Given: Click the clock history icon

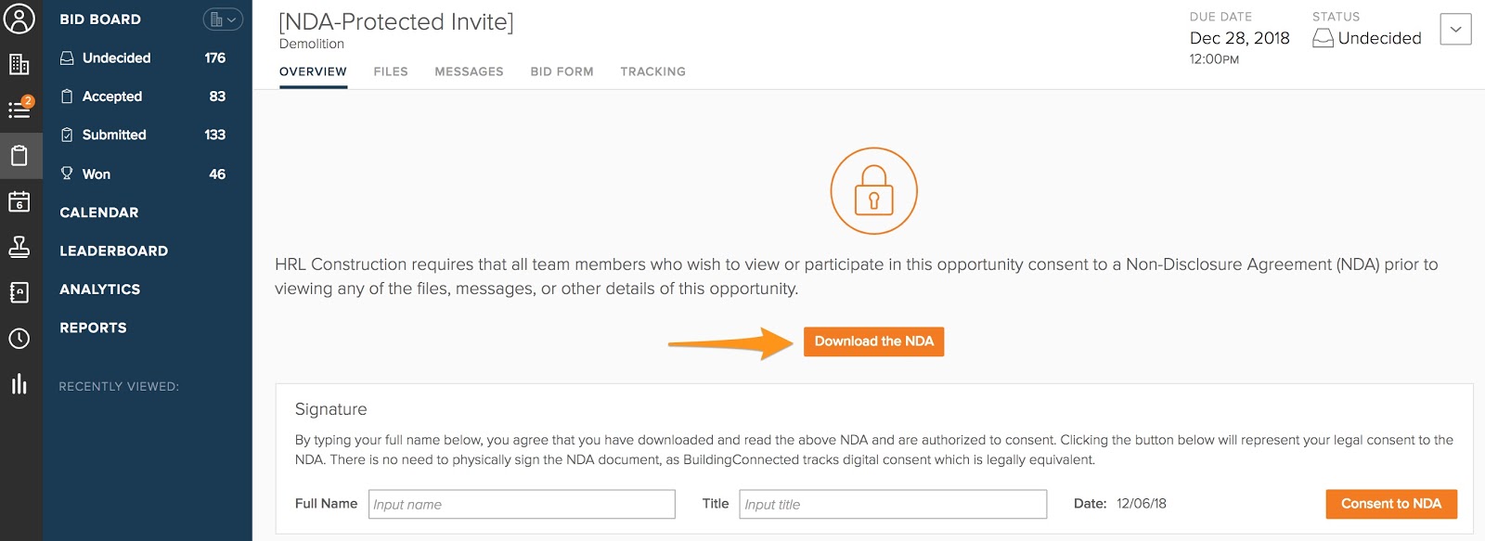Looking at the screenshot, I should [x=19, y=339].
